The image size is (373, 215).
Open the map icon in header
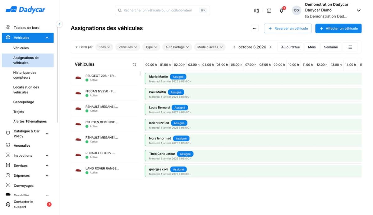tap(256, 11)
